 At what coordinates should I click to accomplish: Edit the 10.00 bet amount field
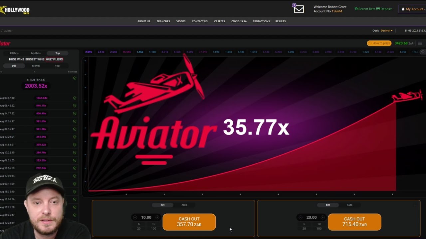[146, 217]
